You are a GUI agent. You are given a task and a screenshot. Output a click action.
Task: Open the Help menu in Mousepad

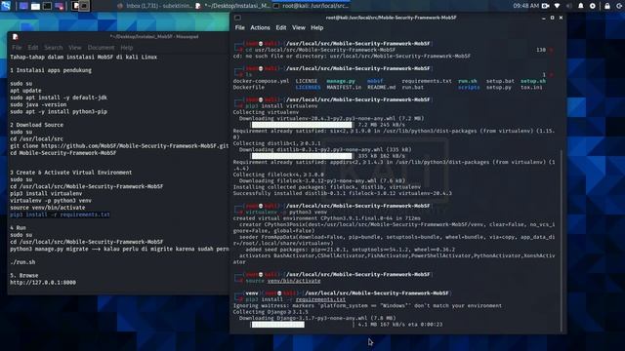pos(126,48)
